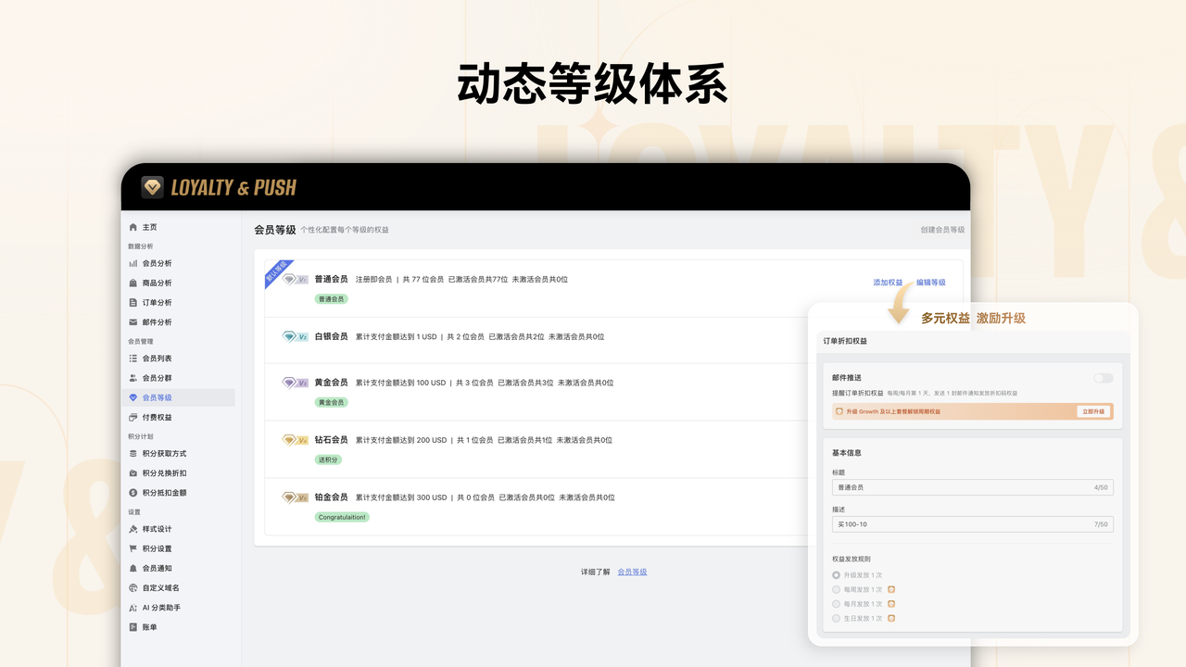1186x667 pixels.
Task: Open 会员分析 in the sidebar
Action: 156,263
